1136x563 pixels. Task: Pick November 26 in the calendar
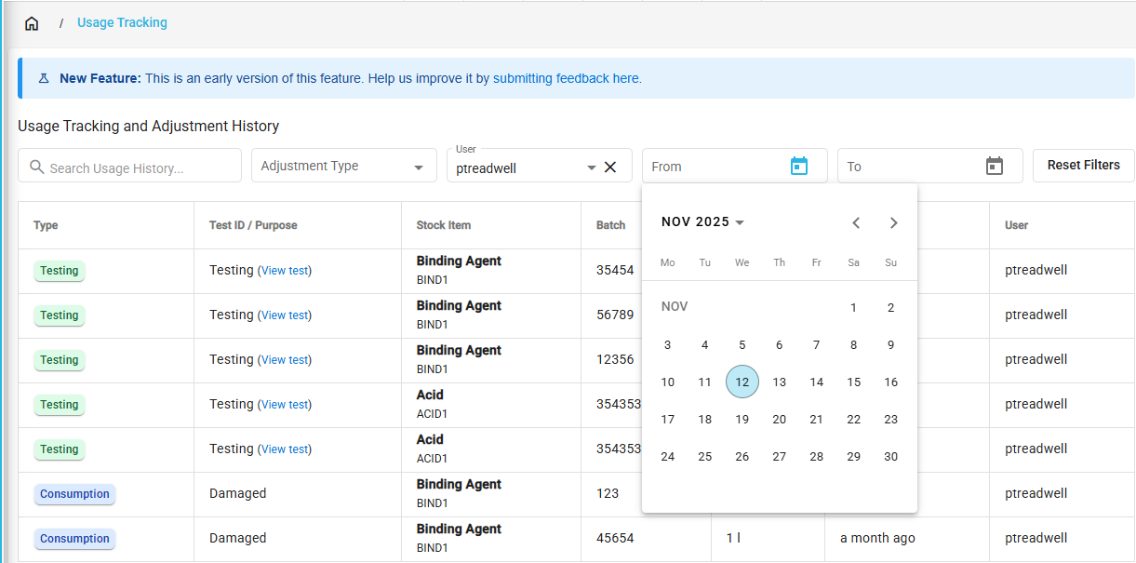[x=742, y=456]
